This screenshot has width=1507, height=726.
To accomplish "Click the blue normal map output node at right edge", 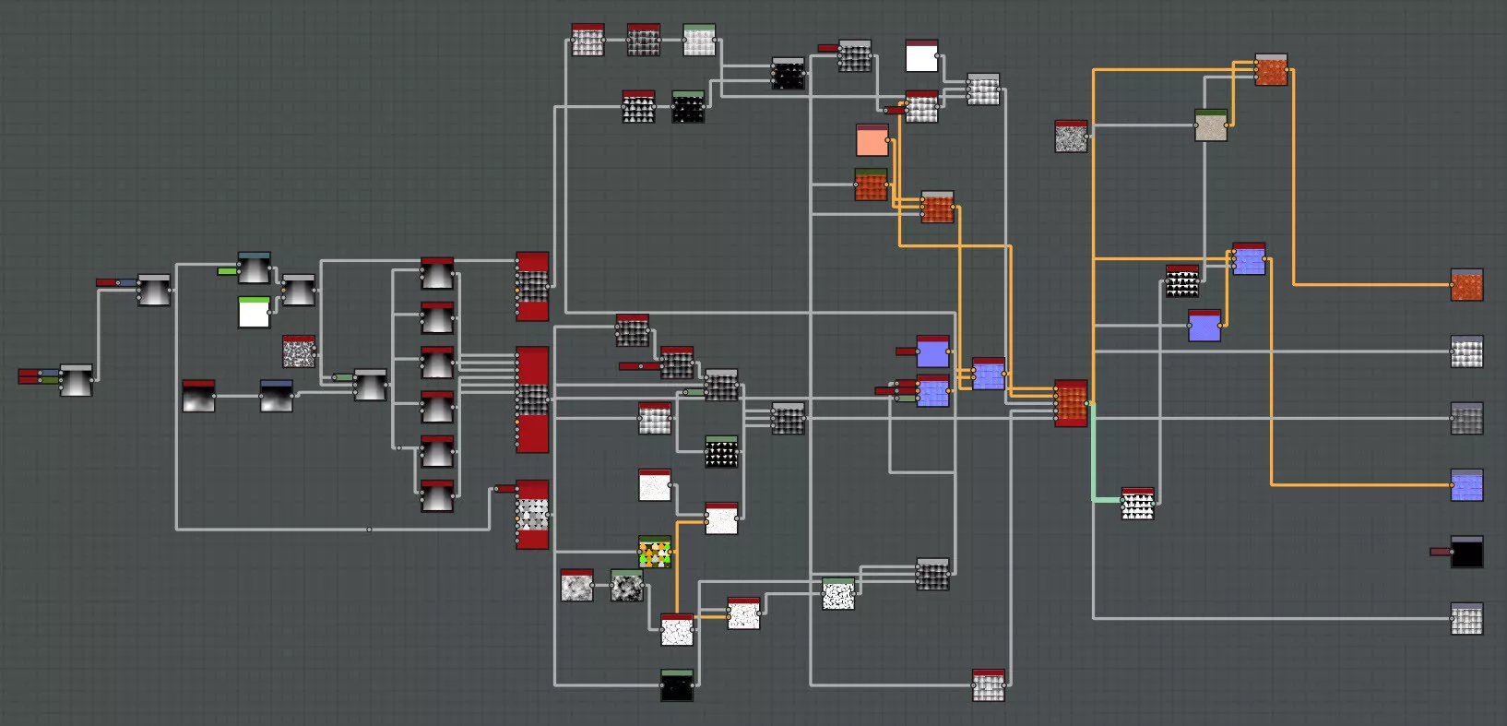I will (x=1466, y=485).
